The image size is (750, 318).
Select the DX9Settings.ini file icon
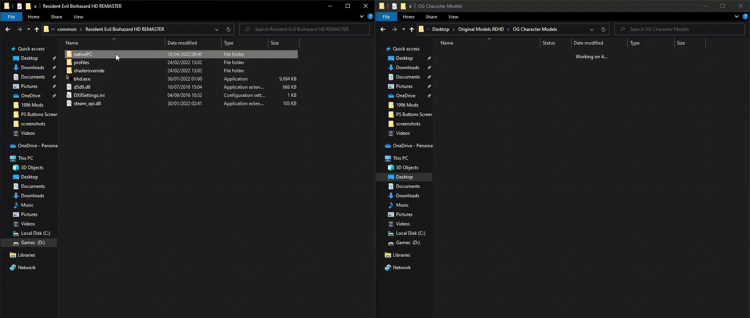tap(69, 95)
